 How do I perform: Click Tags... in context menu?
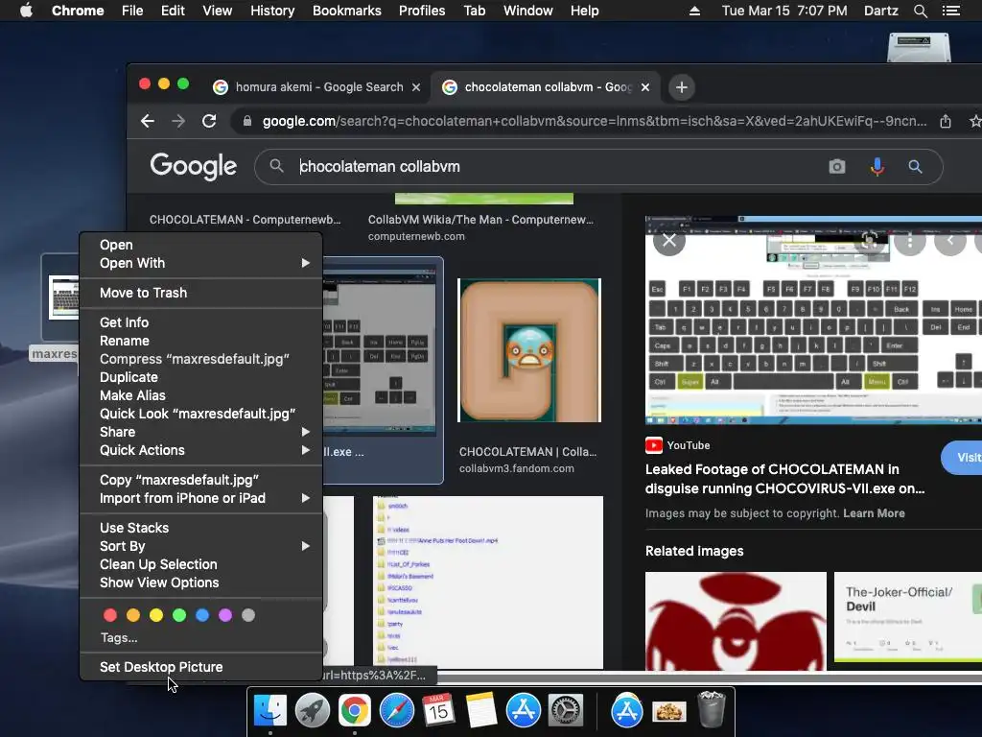pyautogui.click(x=119, y=638)
